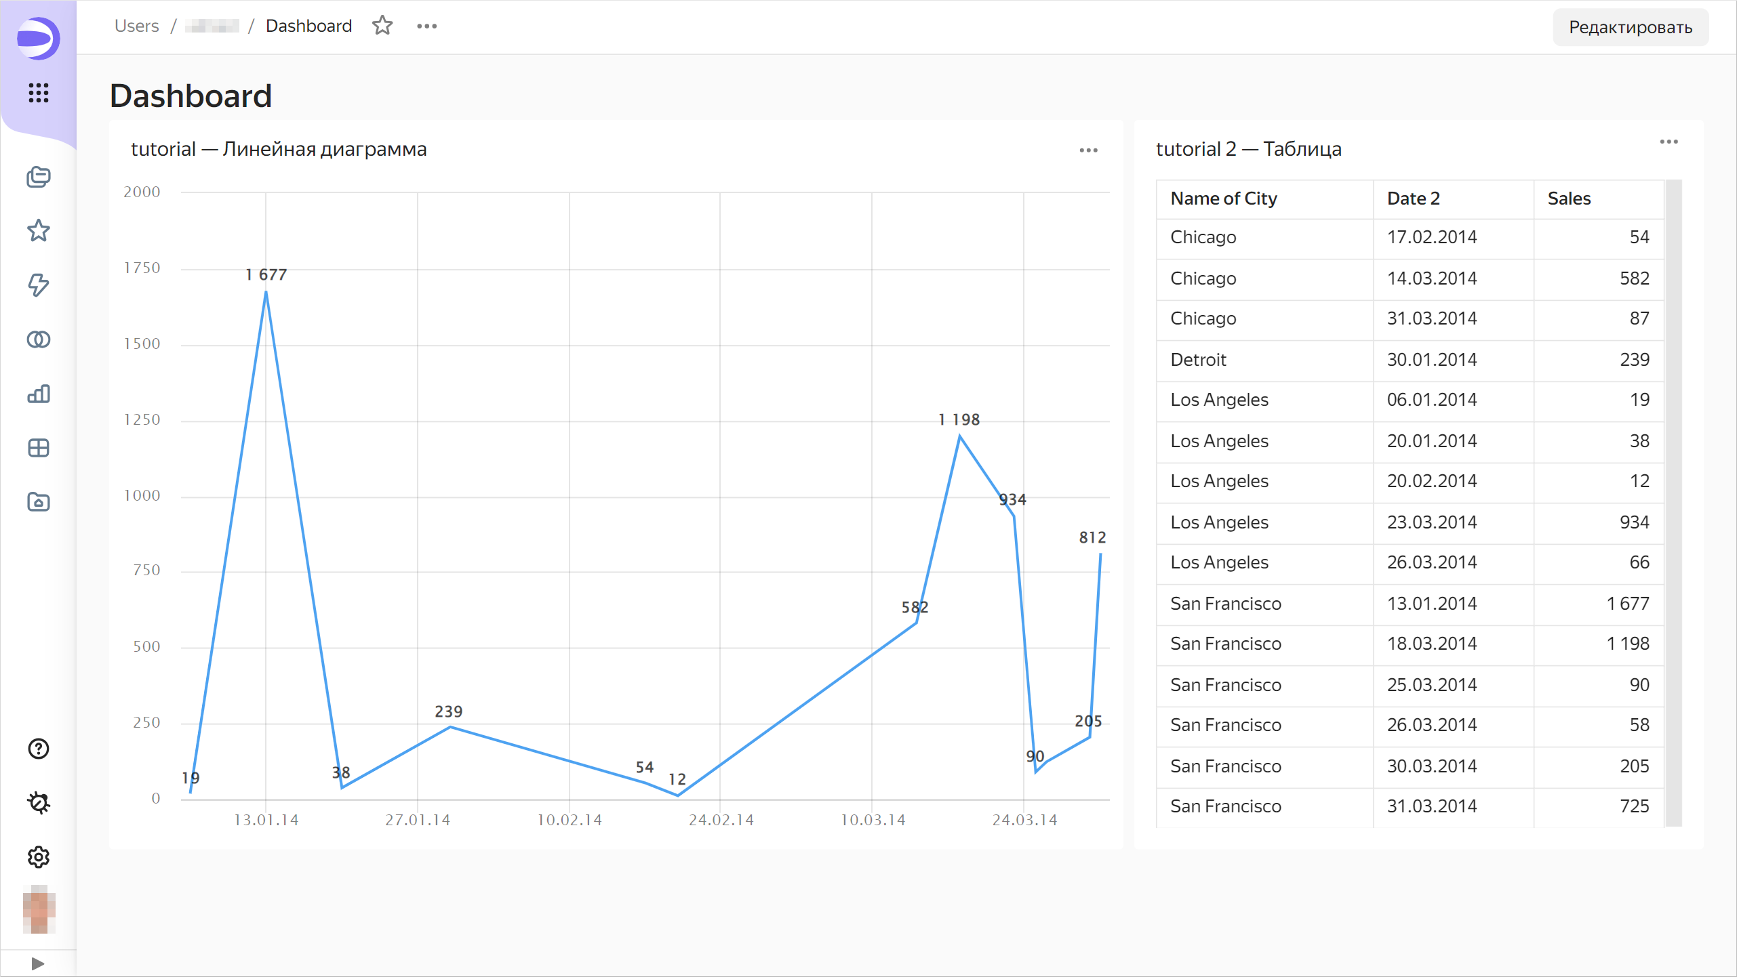Viewport: 1737px width, 977px height.
Task: Expand the sidebar with bottom arrow
Action: (x=38, y=963)
